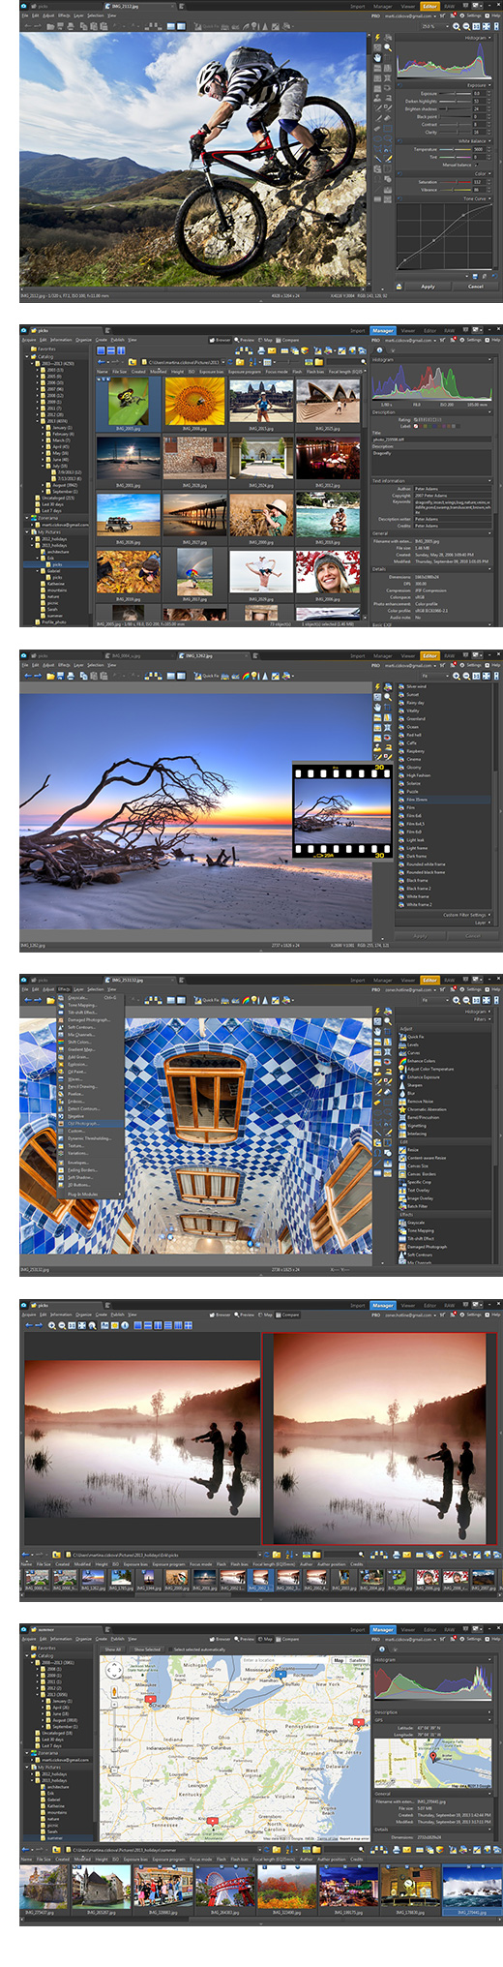
Task: Click the Saturation slider in mountain biker editor
Action: tap(454, 182)
